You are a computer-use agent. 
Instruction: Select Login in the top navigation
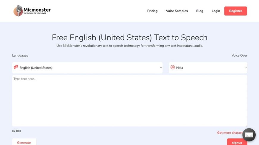[216, 11]
